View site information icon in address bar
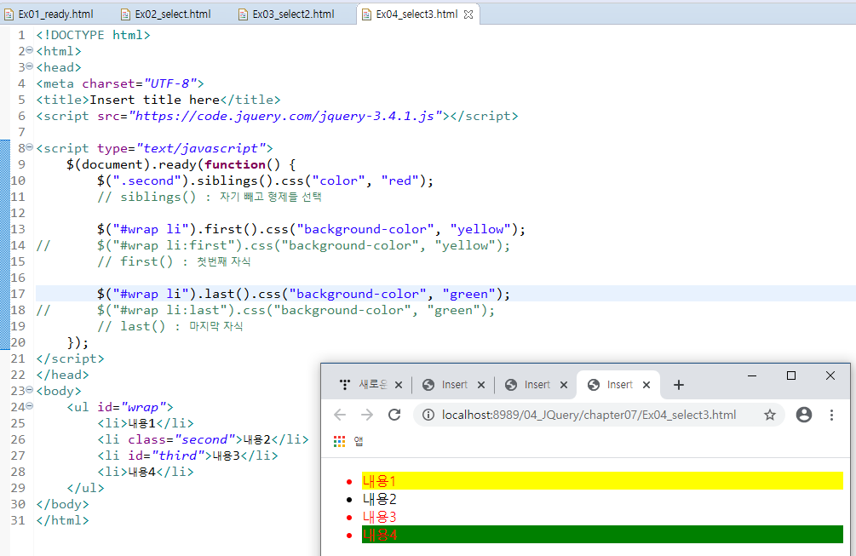The width and height of the screenshot is (856, 556). coord(428,416)
